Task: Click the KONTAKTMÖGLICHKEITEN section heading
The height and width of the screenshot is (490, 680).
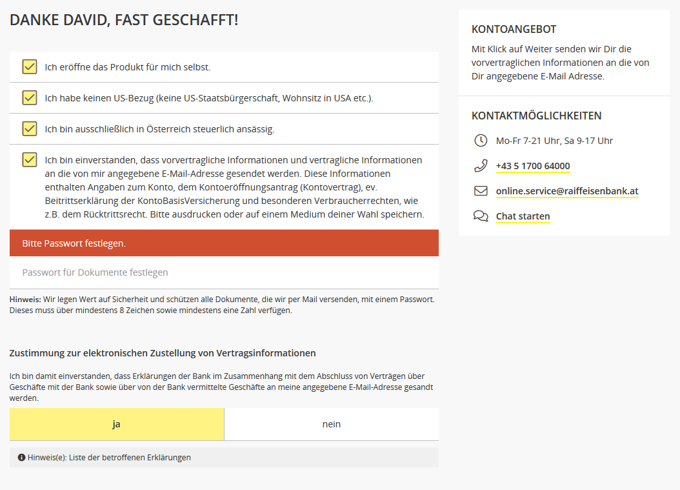Action: point(536,116)
